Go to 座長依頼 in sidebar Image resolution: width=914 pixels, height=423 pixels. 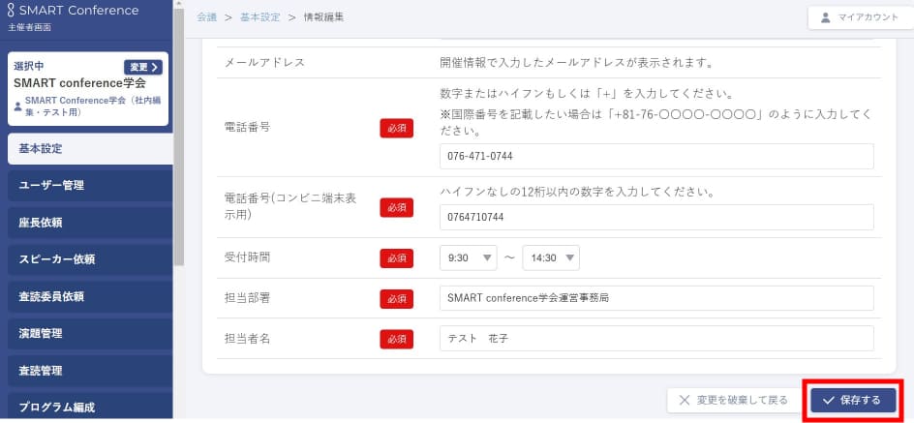click(89, 223)
